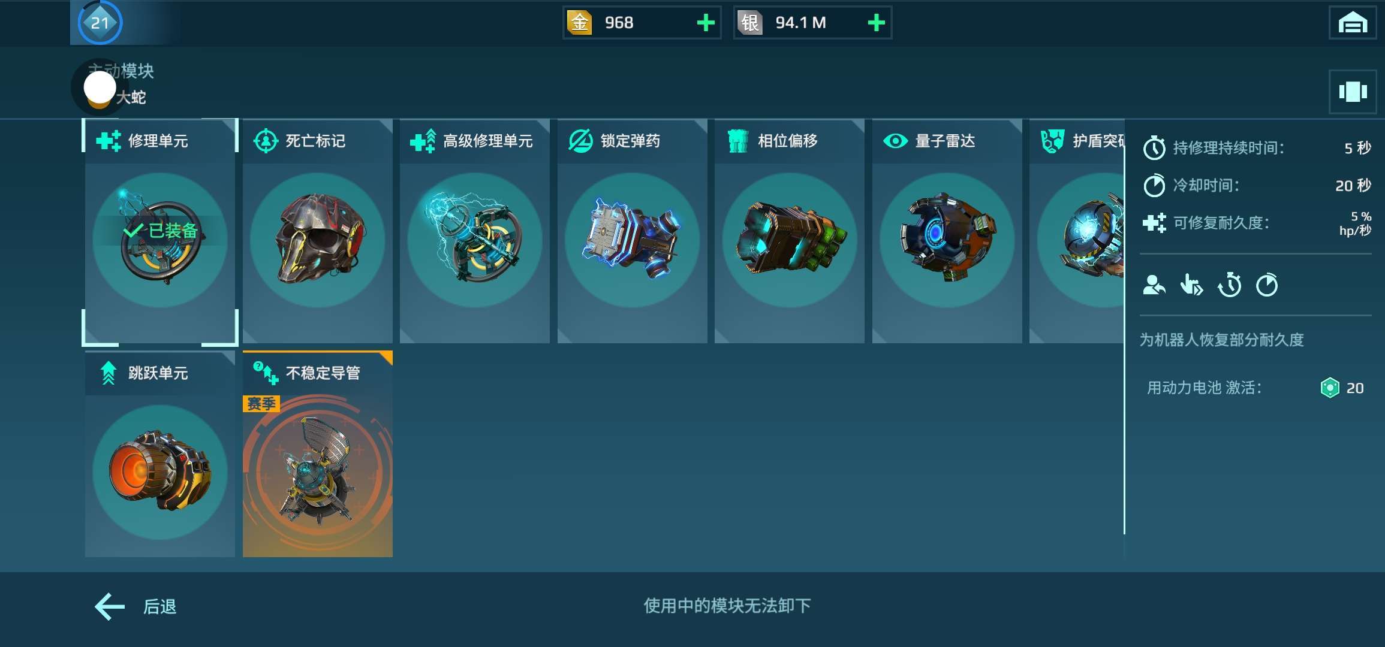
Task: Tap the player level 21 badge
Action: tap(100, 23)
